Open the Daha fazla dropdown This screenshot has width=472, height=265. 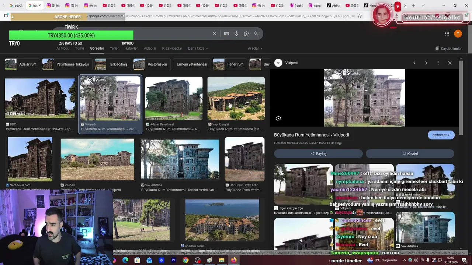[198, 48]
